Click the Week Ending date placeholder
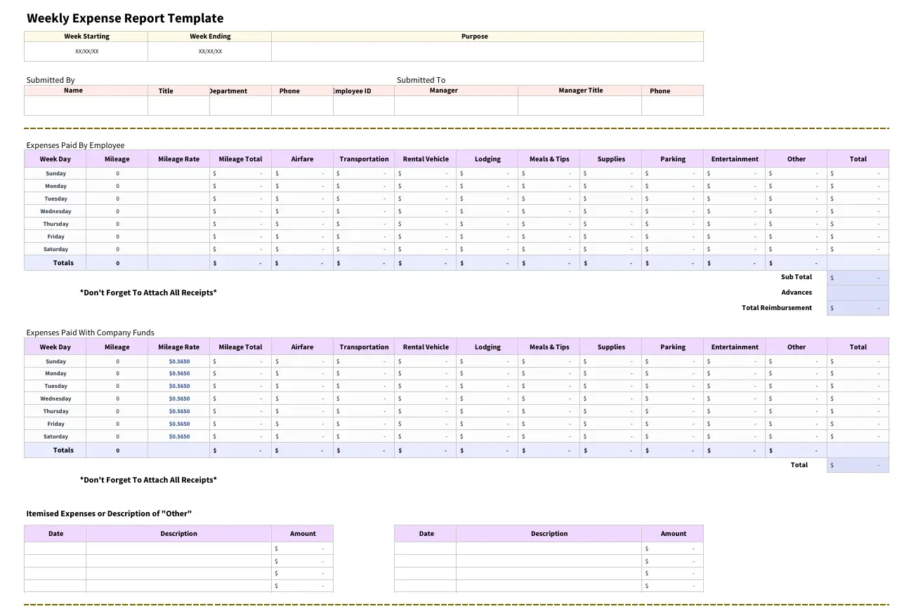The image size is (904, 611). (210, 51)
